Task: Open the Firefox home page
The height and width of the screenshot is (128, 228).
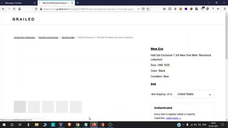Action: [20, 9]
